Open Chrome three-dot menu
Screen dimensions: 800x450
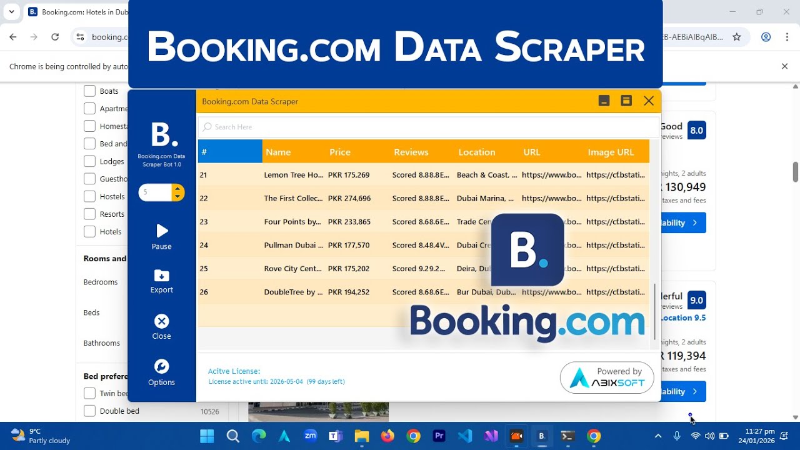[786, 37]
